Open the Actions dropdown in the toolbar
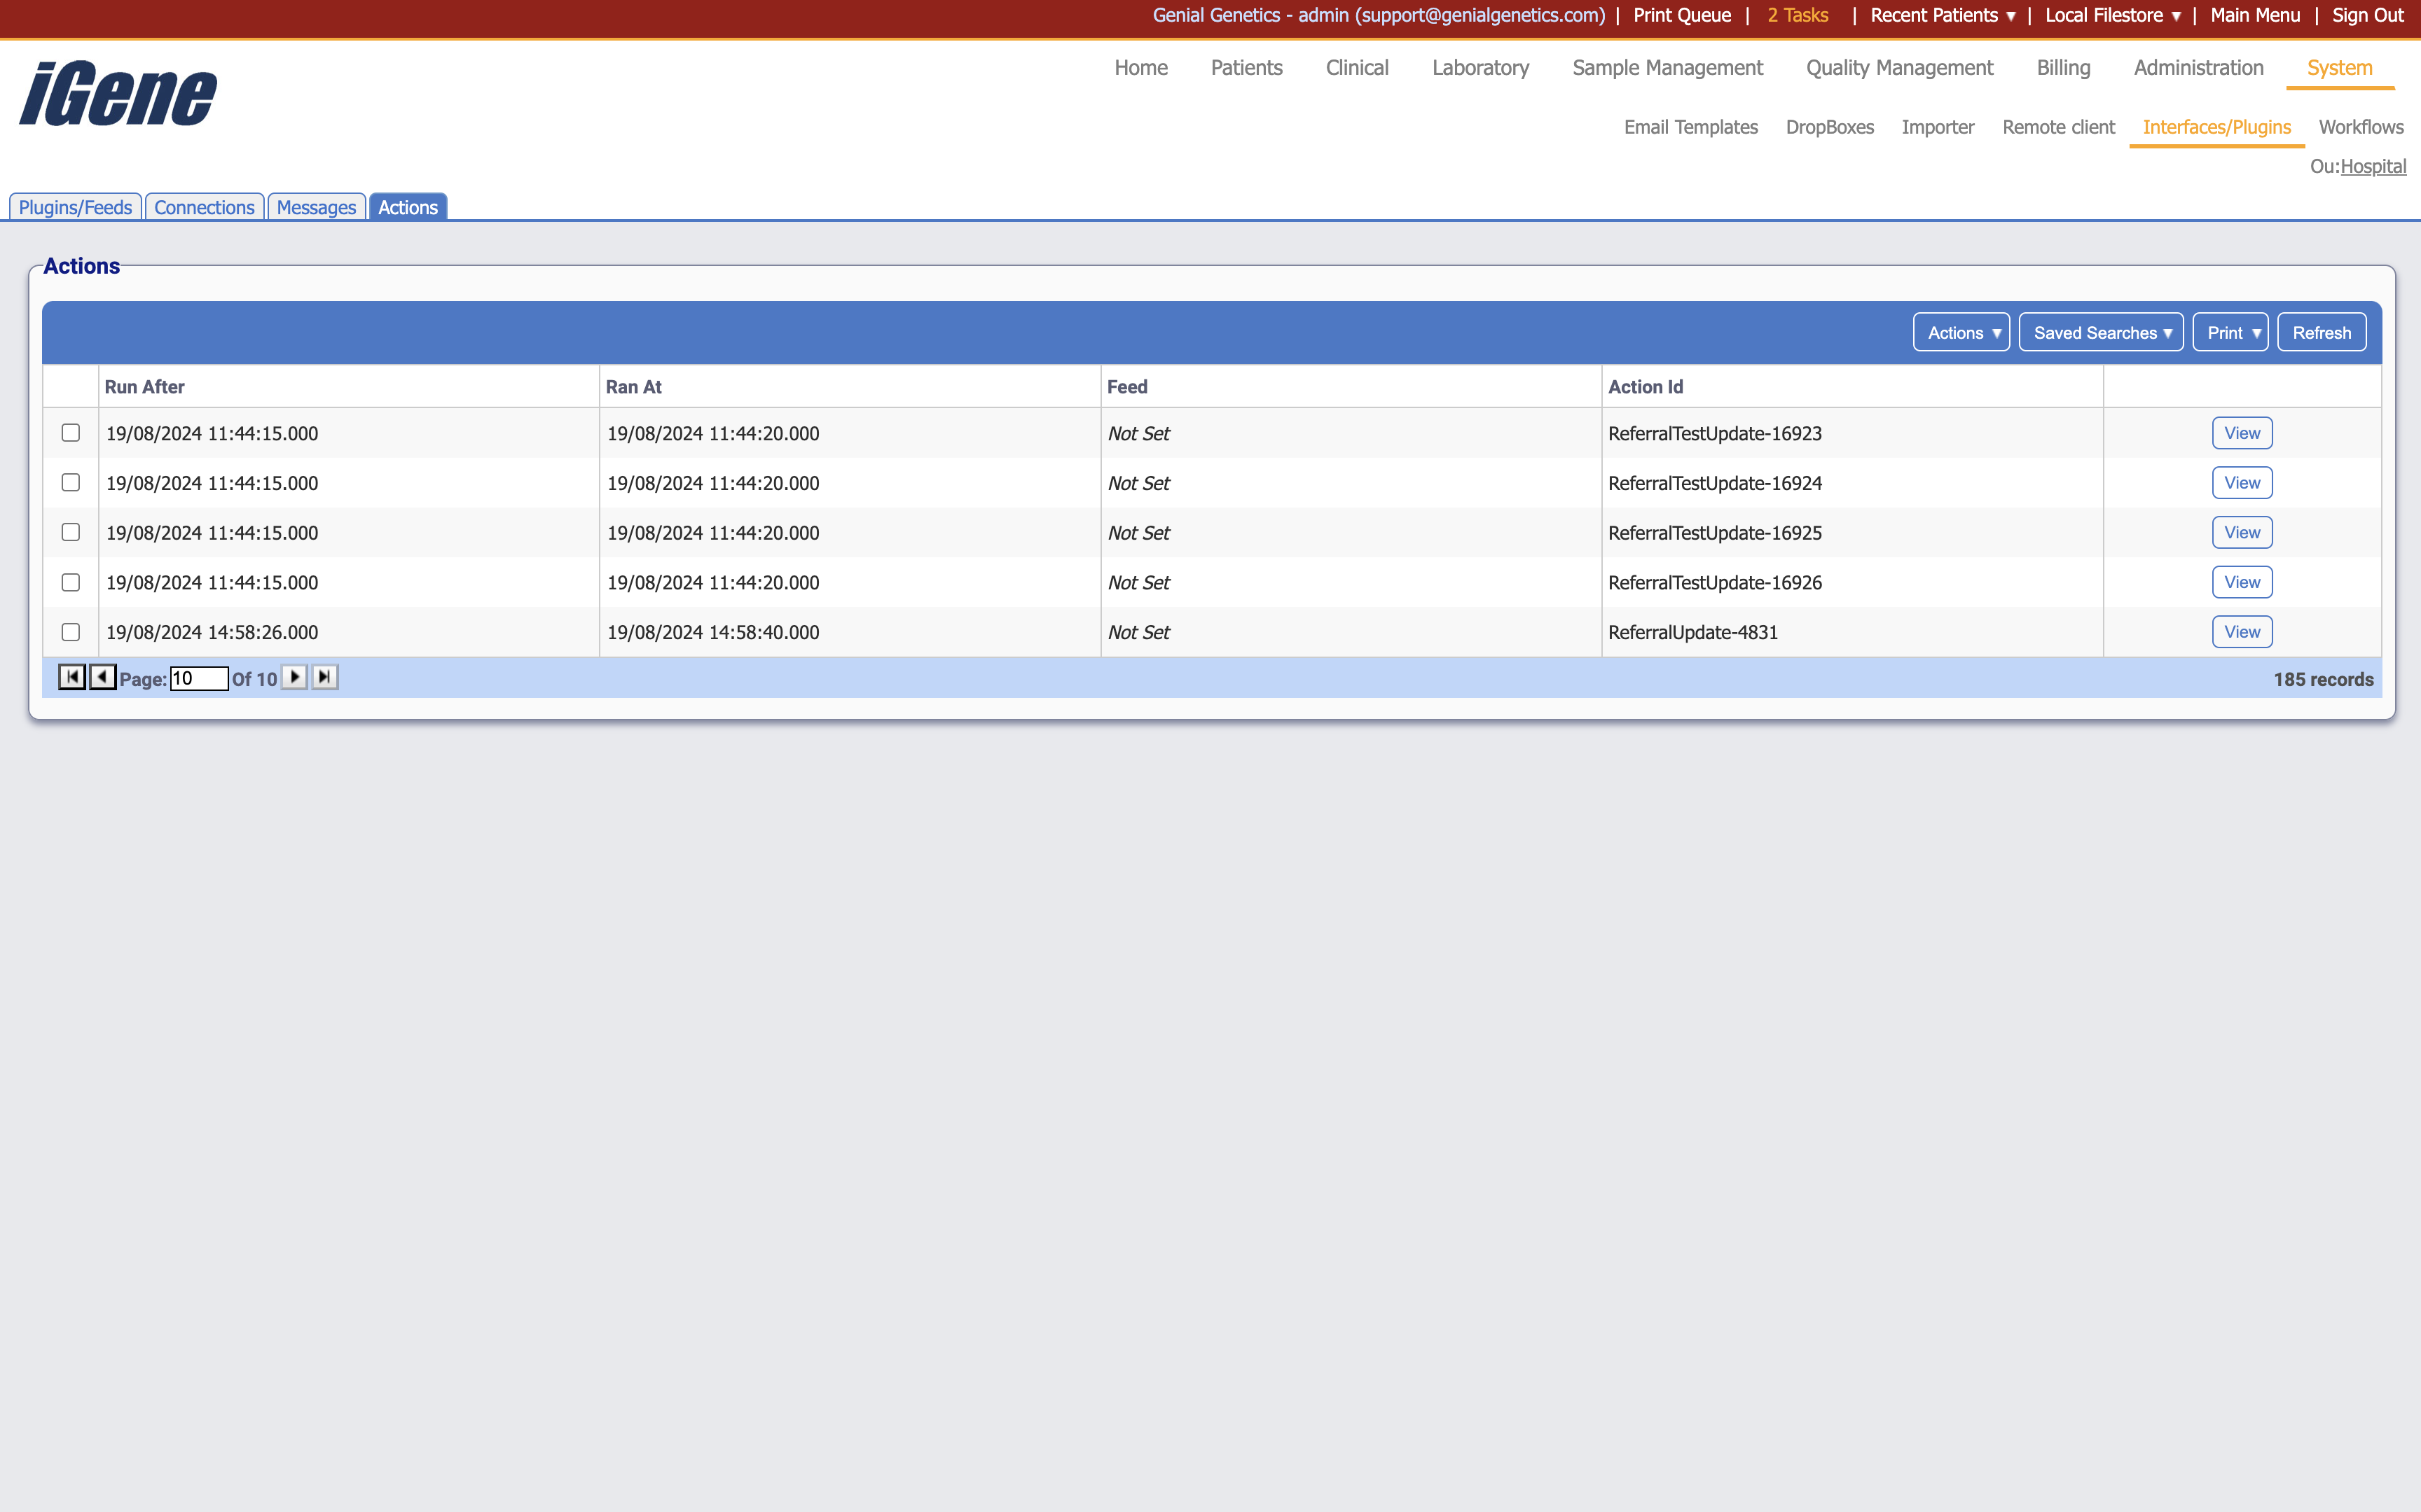The height and width of the screenshot is (1512, 2421). (1960, 332)
